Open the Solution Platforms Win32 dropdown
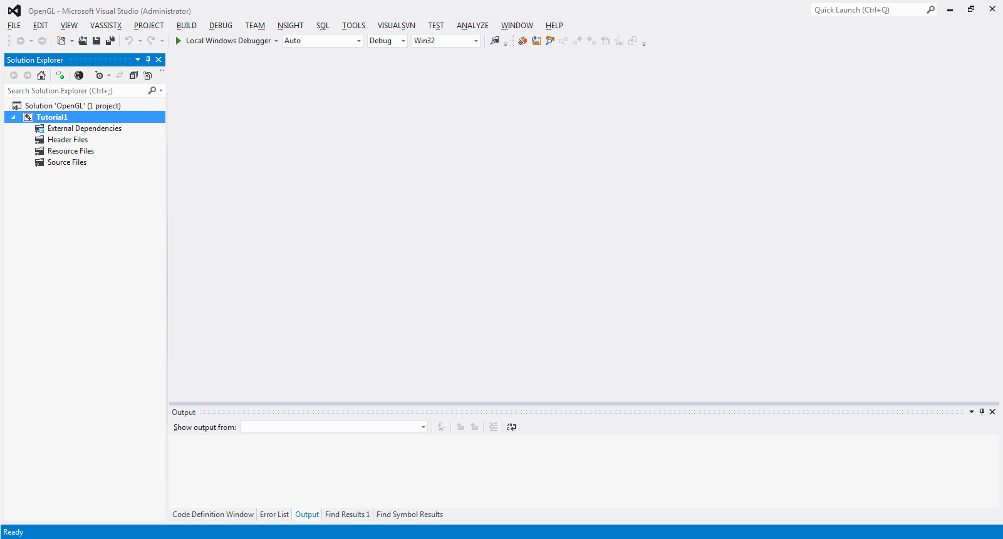The width and height of the screenshot is (1003, 539). (476, 41)
